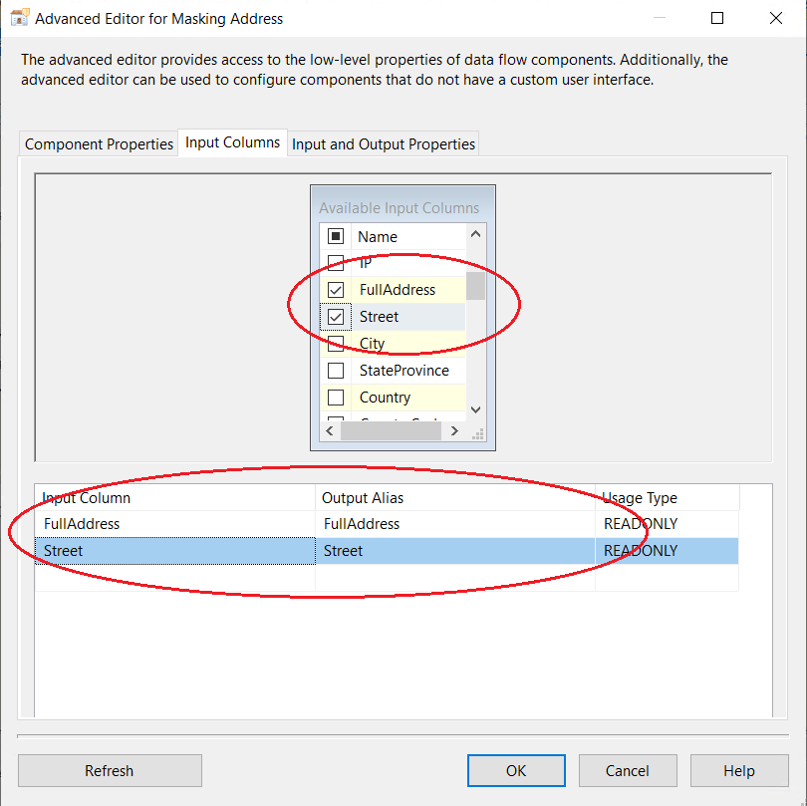Click the column list resize grip
This screenshot has width=807, height=806.
click(477, 432)
